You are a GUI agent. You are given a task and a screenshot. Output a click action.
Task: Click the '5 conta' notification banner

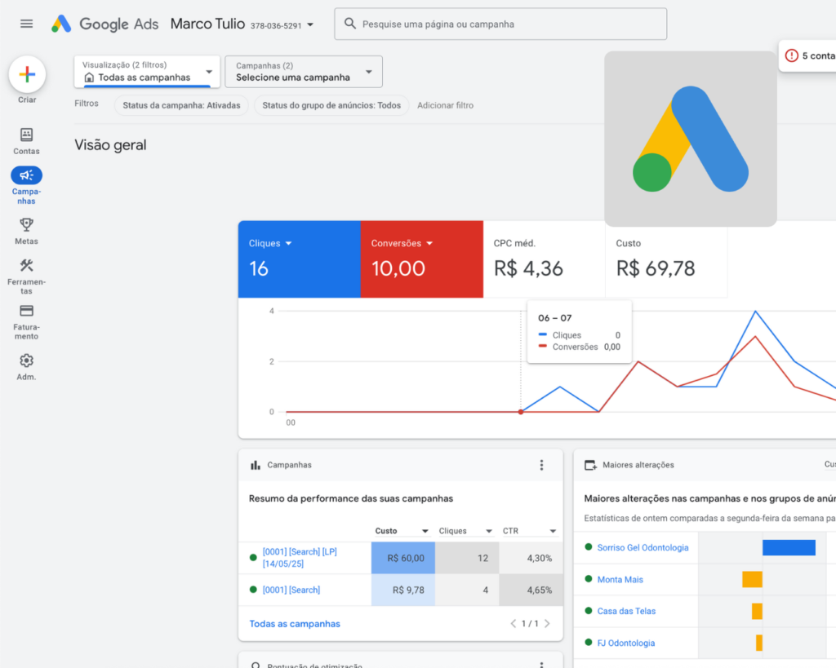807,55
